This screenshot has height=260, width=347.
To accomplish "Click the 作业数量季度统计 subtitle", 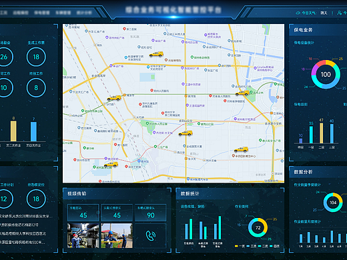I will point(308,185).
